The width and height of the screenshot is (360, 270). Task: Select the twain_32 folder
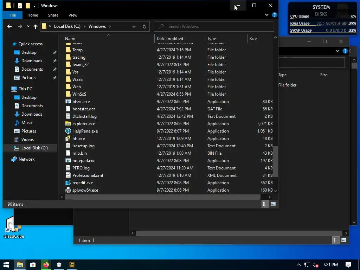81,65
